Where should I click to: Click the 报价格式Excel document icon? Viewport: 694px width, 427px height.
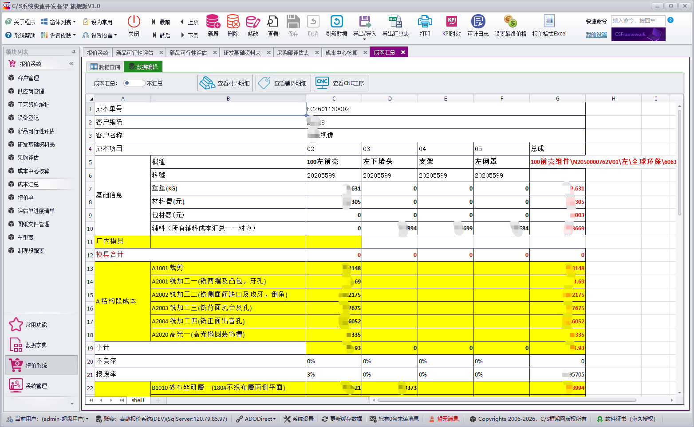point(549,21)
